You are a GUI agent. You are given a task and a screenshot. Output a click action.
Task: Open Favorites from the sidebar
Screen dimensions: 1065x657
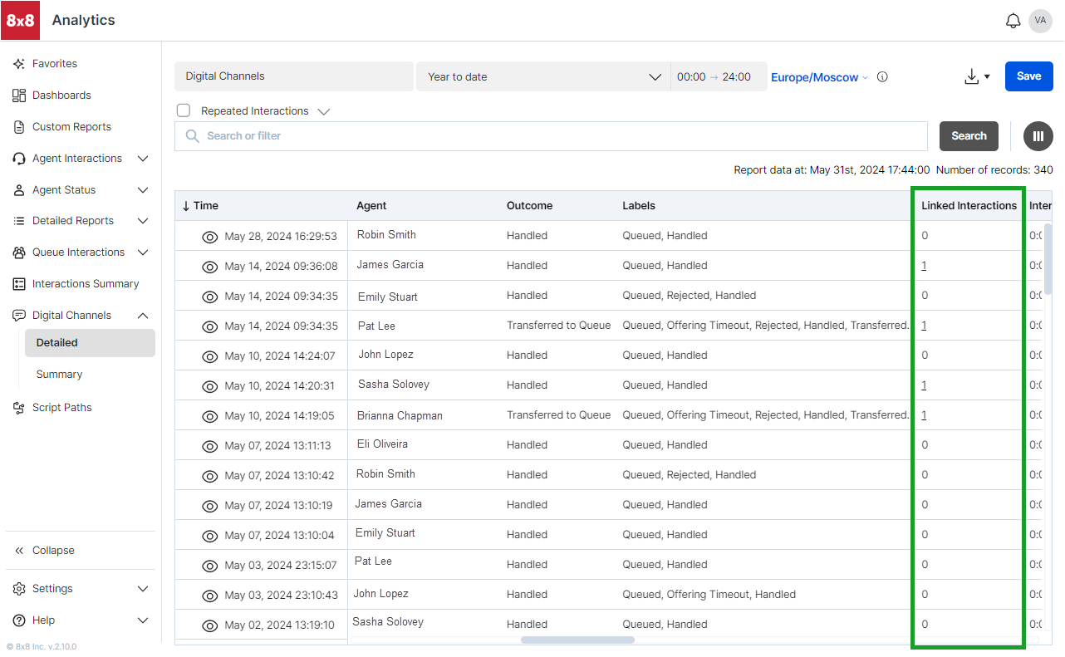click(x=54, y=63)
